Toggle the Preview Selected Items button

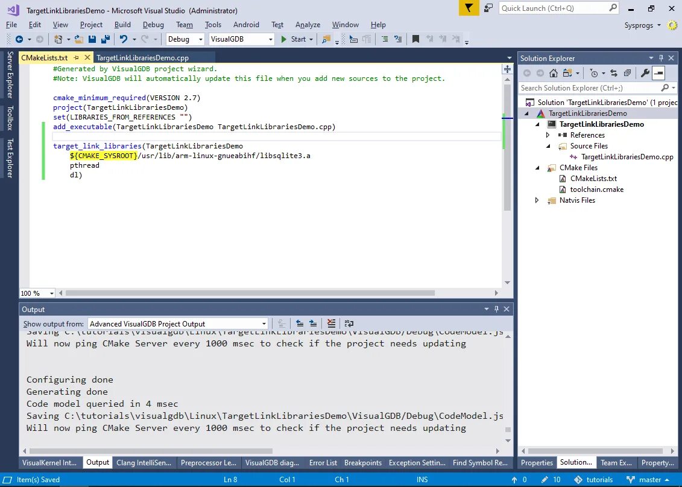click(658, 73)
